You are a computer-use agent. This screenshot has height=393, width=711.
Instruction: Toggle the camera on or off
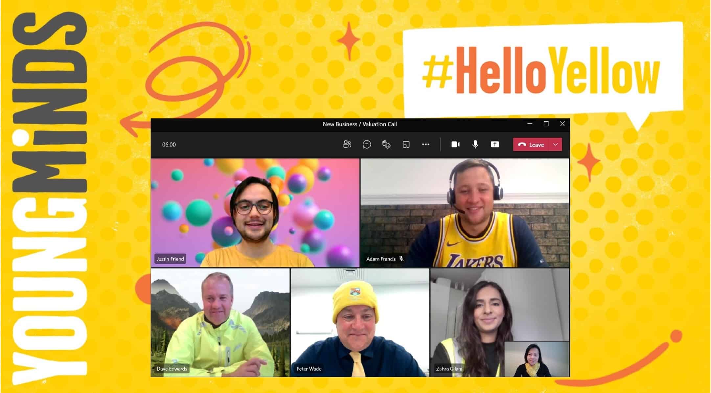[455, 144]
